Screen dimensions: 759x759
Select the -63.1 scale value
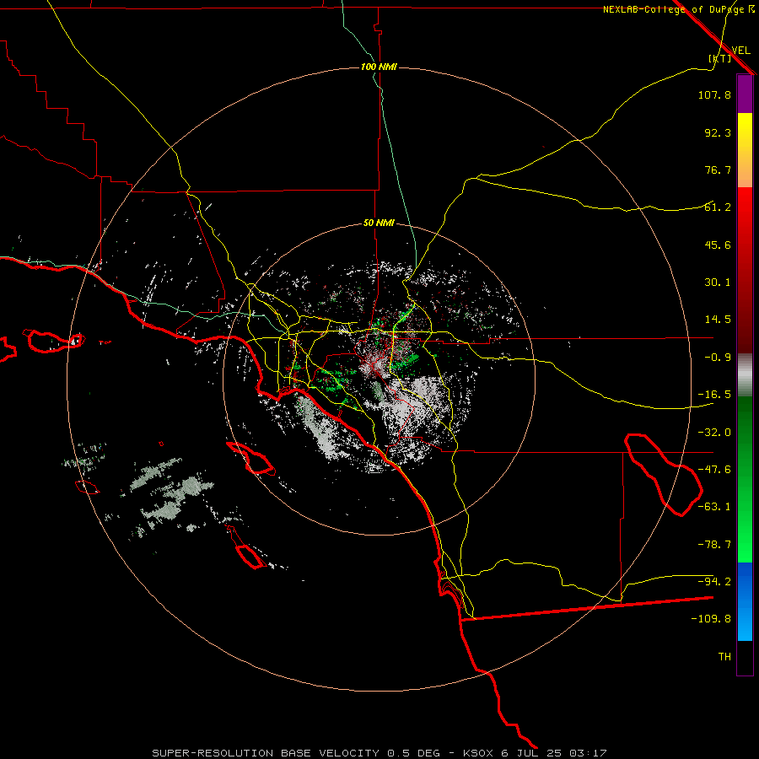pyautogui.click(x=714, y=507)
